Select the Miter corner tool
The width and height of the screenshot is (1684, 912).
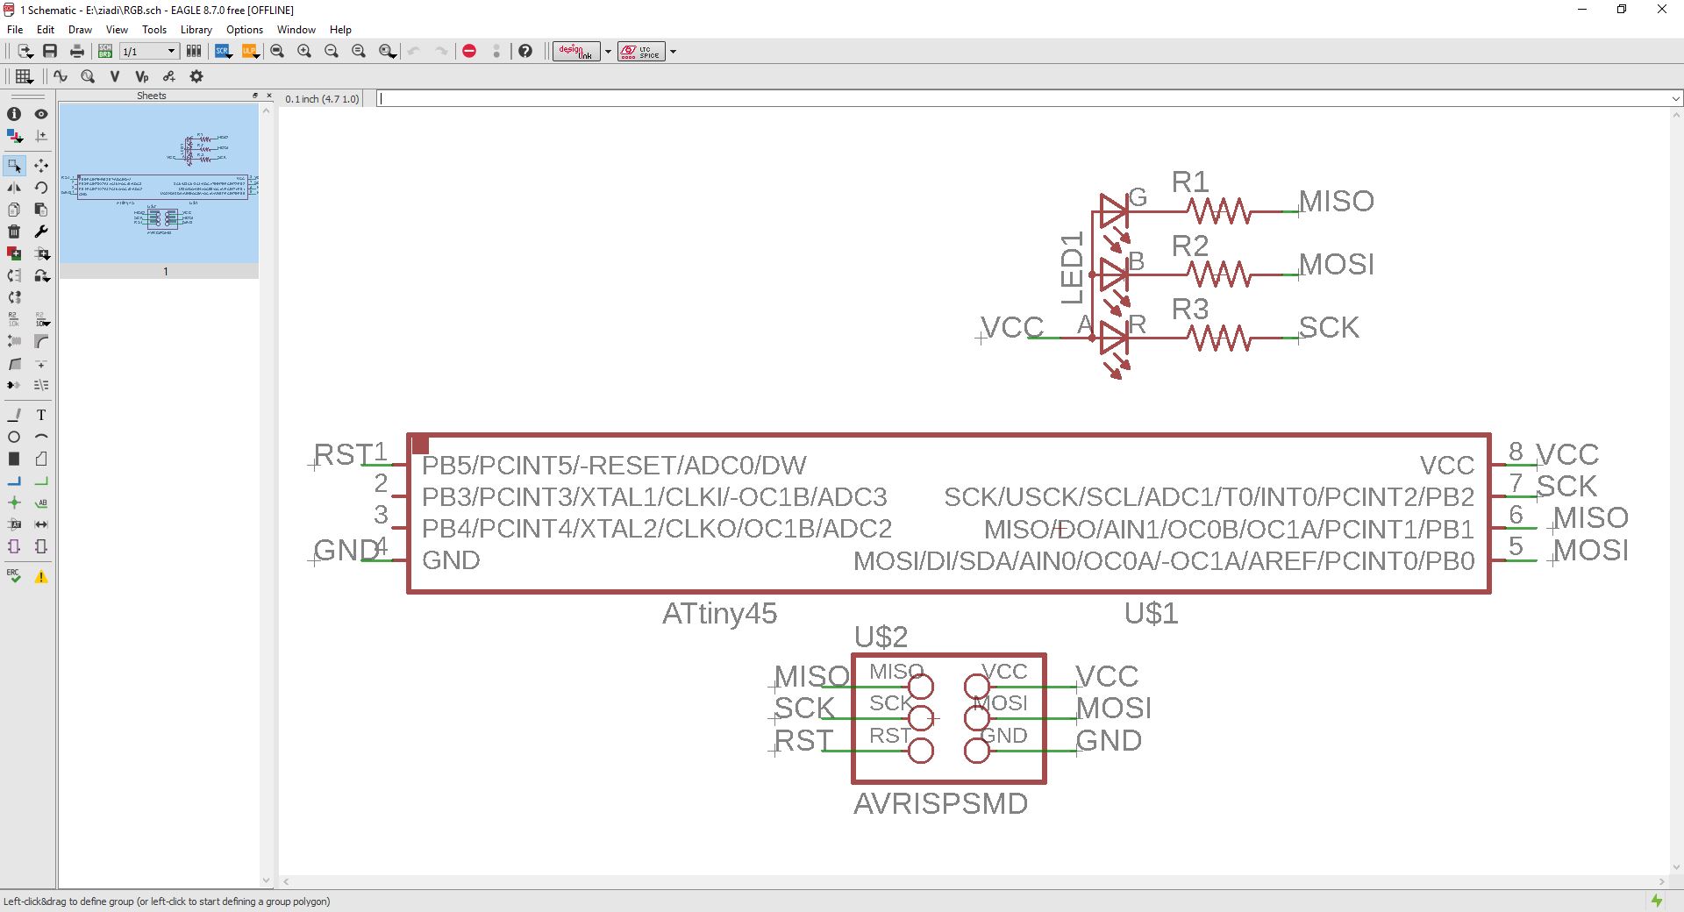coord(40,341)
